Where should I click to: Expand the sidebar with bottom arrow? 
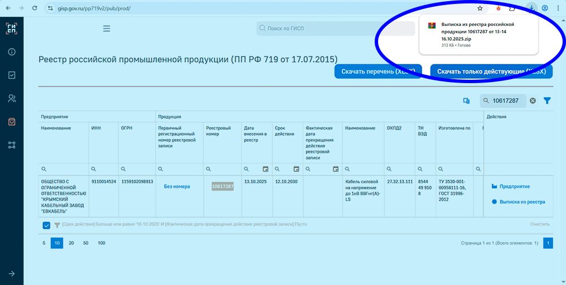point(11,274)
